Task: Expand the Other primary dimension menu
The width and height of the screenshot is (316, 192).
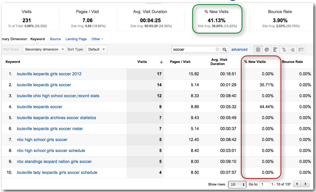Action: [x=97, y=39]
